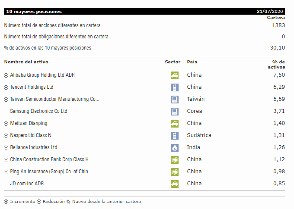Viewport: 294px width, 209px height.
Task: Open the JD.com Inc ADR link
Action: [27, 184]
